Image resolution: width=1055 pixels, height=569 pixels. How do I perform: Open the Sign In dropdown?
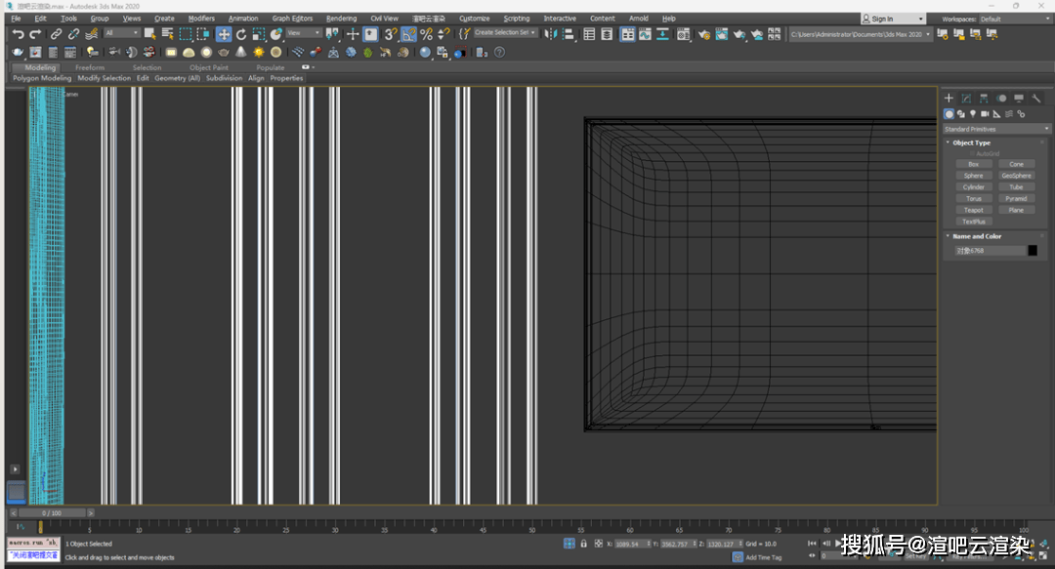tap(893, 19)
